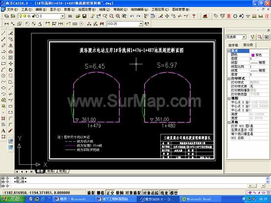Jump to last layout tab arrow button
Viewport: 271px width, 203px height.
tap(31, 172)
